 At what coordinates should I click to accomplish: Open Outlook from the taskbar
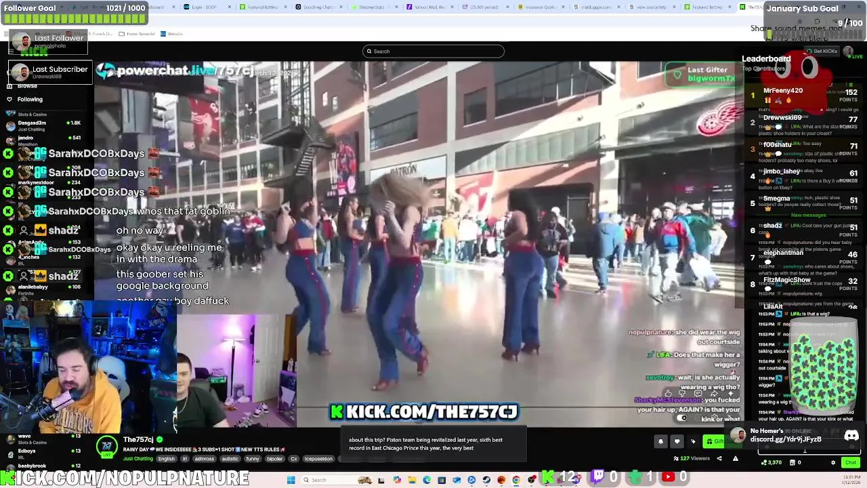coord(457,480)
